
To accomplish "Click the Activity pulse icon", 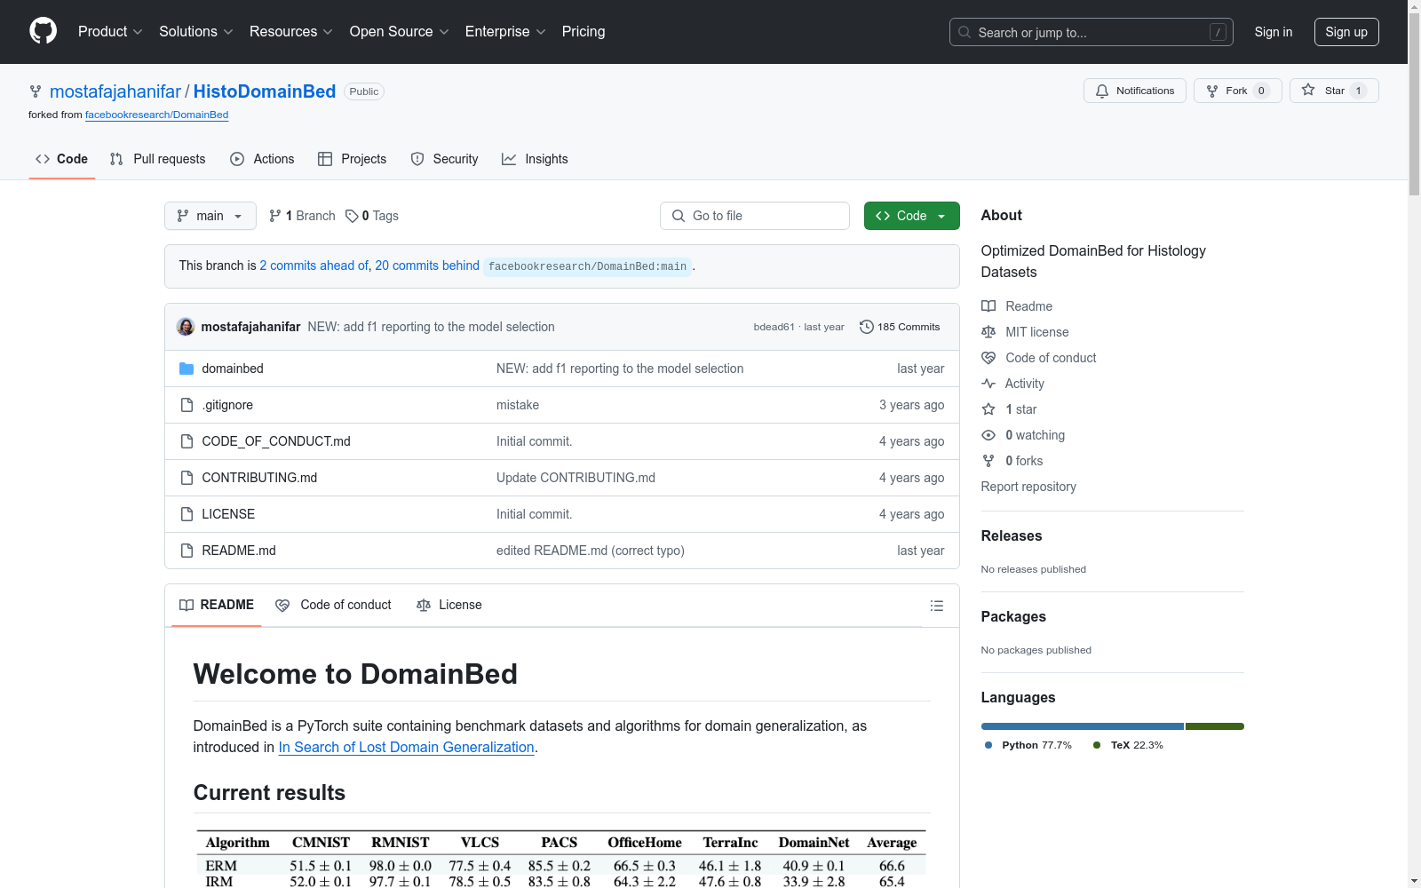I will tap(988, 384).
